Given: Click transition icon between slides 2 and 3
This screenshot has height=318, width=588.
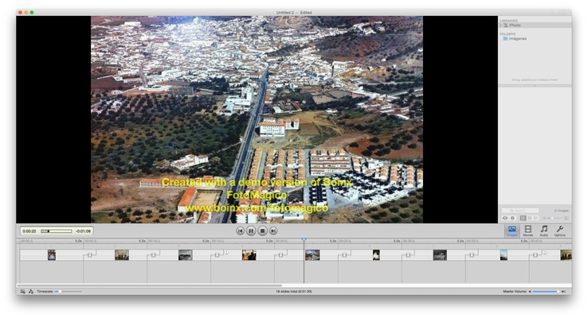Looking at the screenshot, I should pyautogui.click(x=154, y=254).
